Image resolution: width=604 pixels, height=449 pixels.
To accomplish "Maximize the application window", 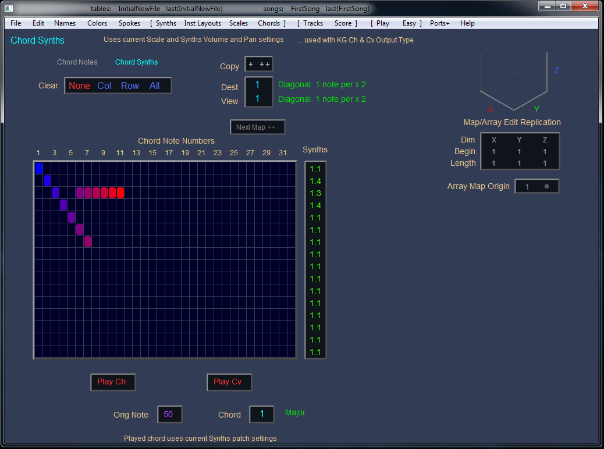I will tap(563, 6).
